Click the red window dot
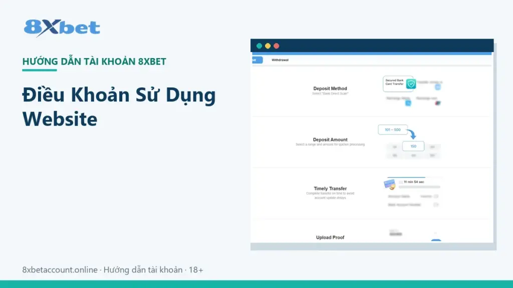This screenshot has height=288, width=513. pos(277,46)
